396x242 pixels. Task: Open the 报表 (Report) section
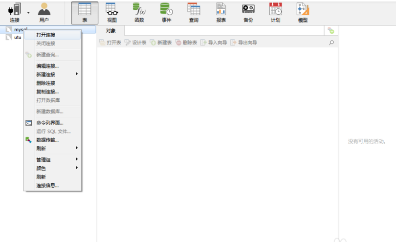pyautogui.click(x=221, y=13)
